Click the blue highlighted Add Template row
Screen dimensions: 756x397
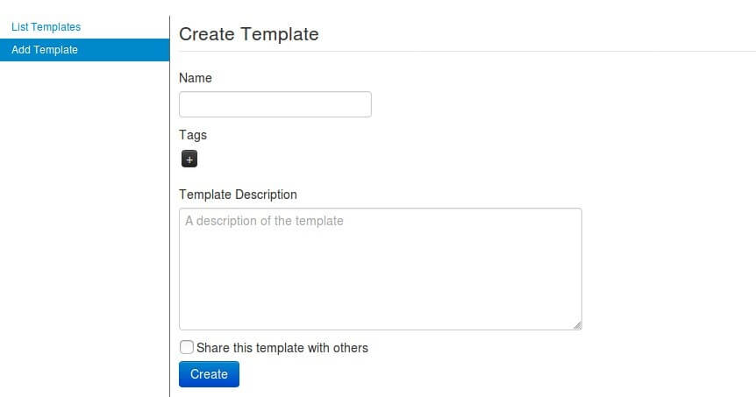click(85, 50)
